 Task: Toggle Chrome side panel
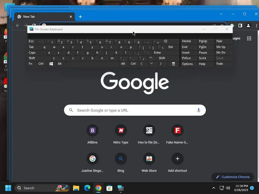click(240, 26)
